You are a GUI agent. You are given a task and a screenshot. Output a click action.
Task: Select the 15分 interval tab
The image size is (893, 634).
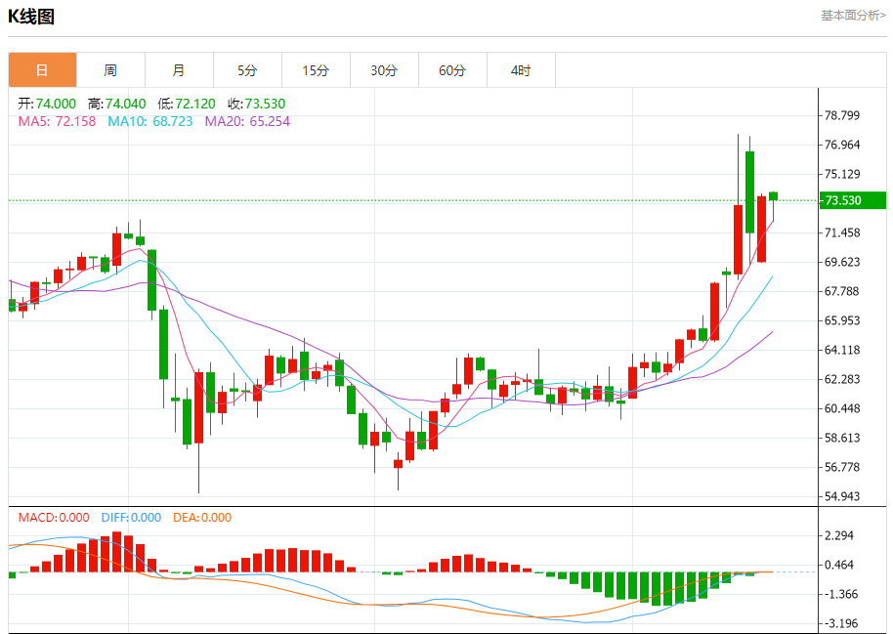[x=316, y=70]
